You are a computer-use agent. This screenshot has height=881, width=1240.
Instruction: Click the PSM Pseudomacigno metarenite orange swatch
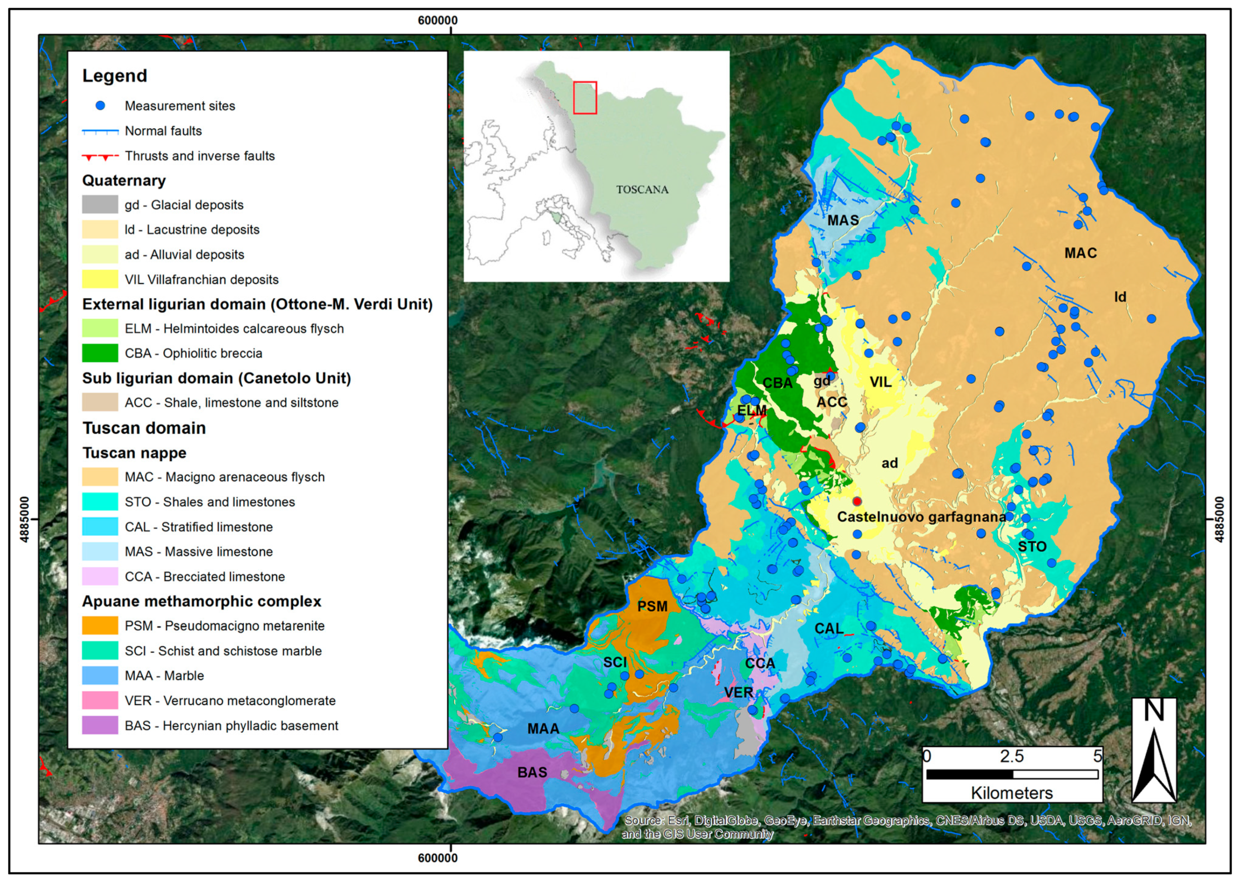click(100, 626)
